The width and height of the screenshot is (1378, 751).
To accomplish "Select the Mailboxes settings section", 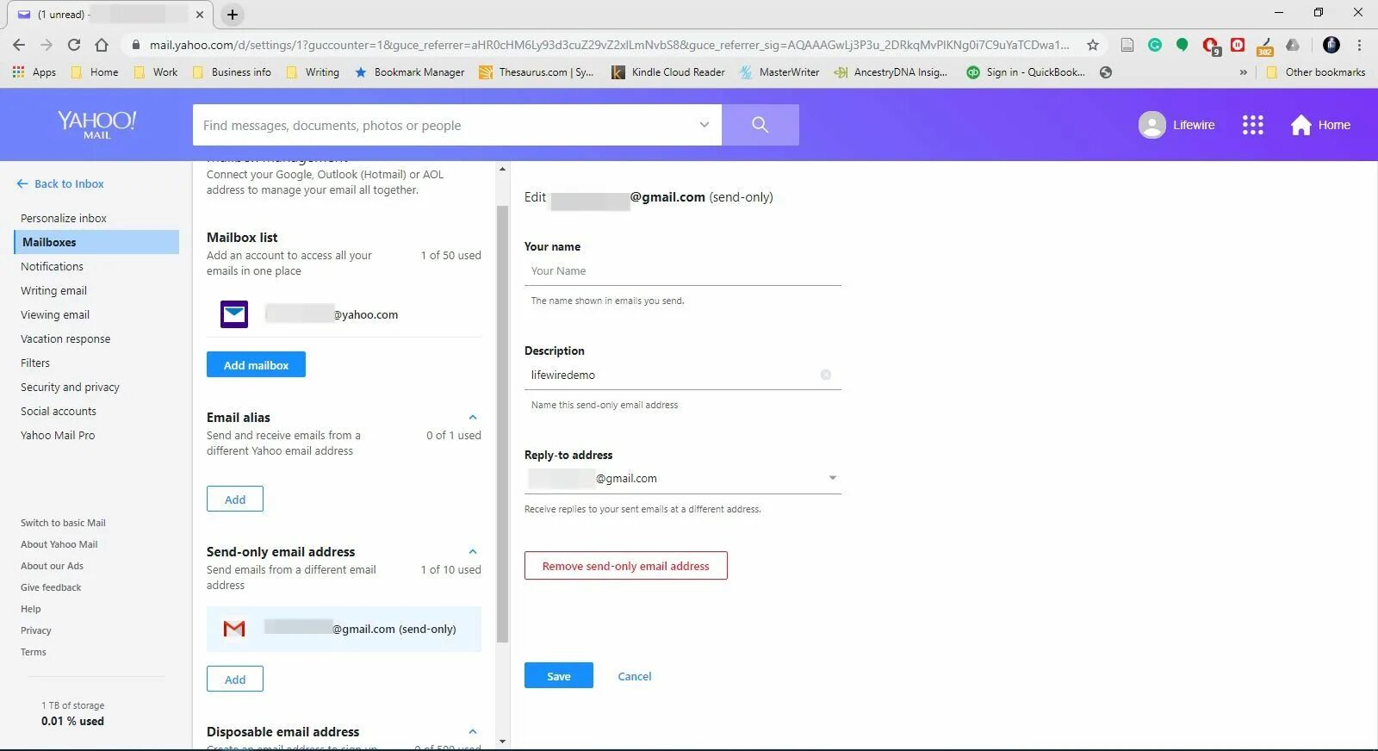I will point(96,242).
